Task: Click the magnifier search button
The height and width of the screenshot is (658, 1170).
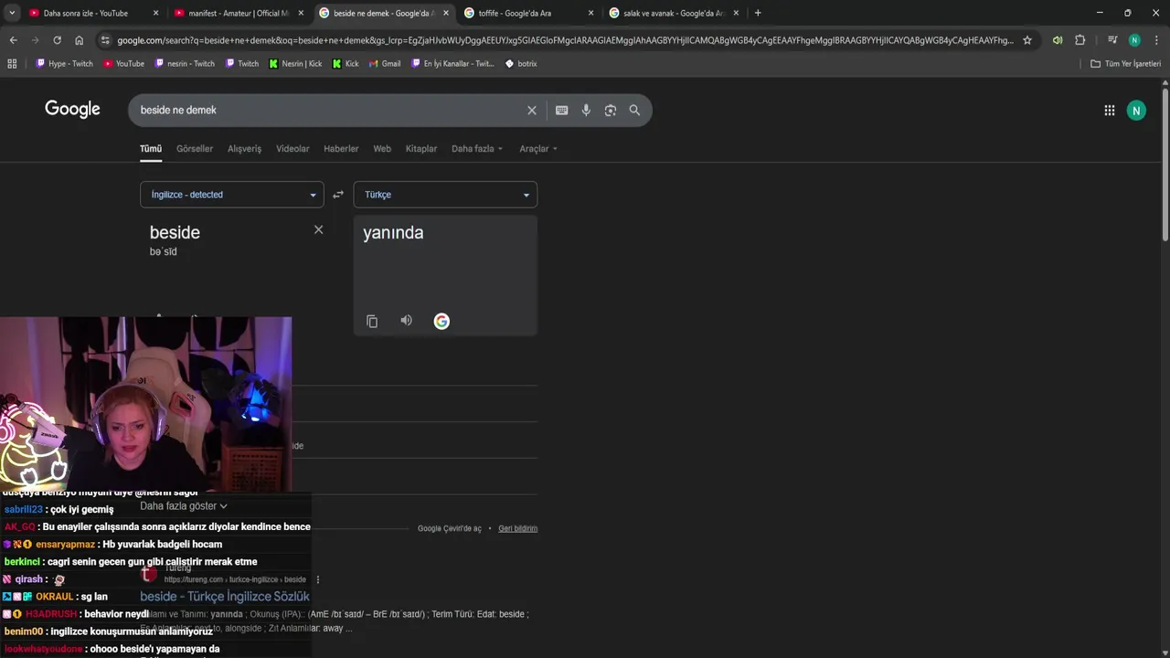Action: (634, 110)
